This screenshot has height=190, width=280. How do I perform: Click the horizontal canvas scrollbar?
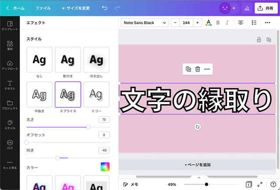point(197,176)
